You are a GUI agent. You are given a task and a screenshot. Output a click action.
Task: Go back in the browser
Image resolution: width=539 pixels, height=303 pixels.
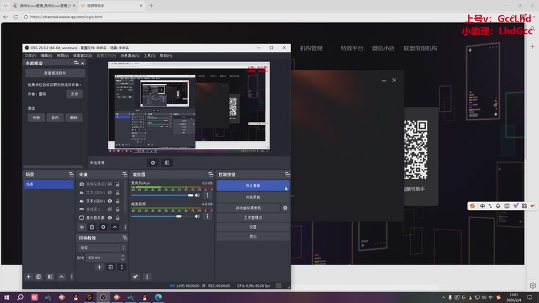[x=5, y=16]
